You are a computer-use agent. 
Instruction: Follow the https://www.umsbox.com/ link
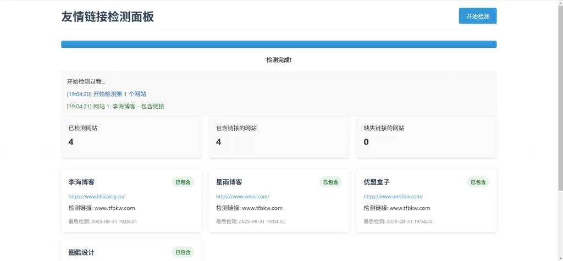click(393, 196)
